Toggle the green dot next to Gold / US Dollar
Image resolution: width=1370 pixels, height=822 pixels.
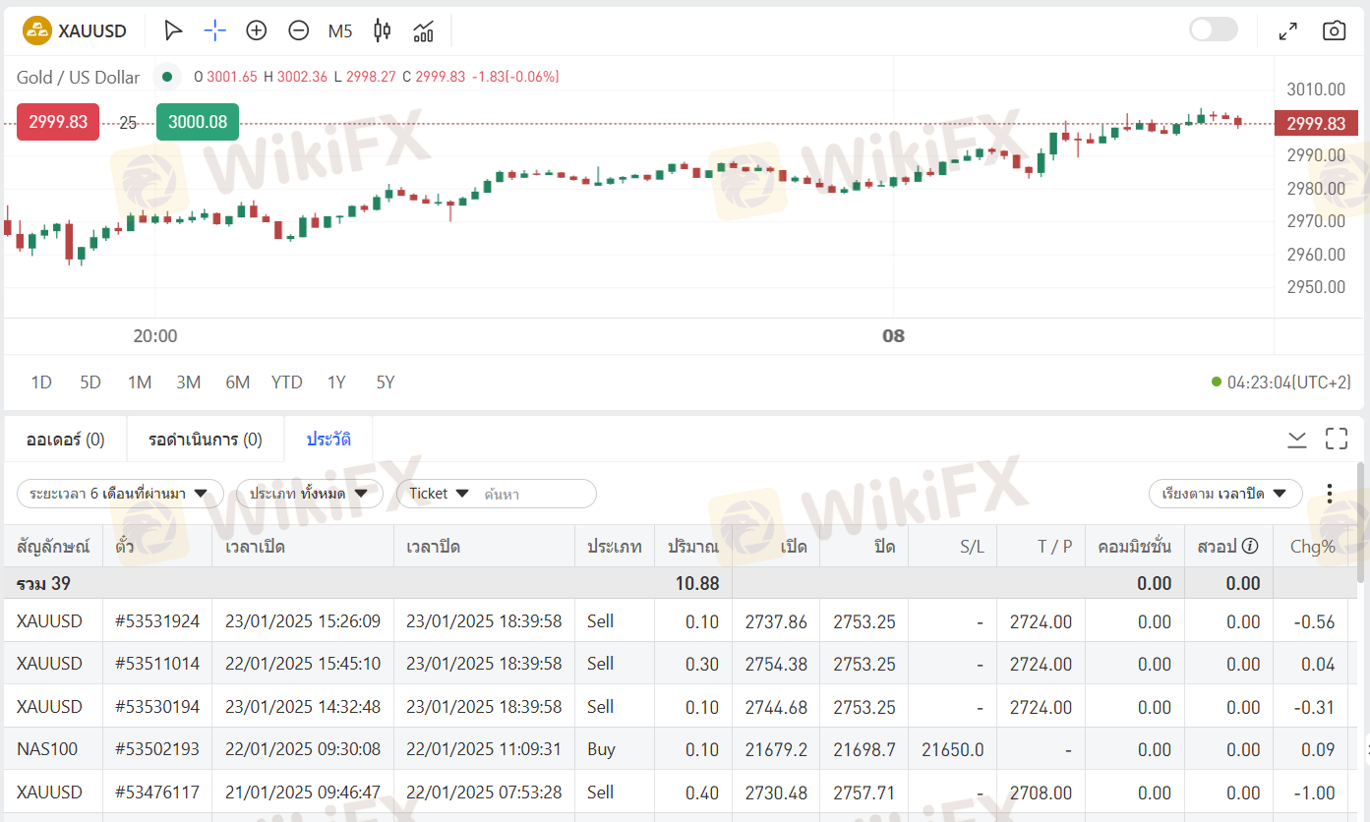(x=166, y=77)
